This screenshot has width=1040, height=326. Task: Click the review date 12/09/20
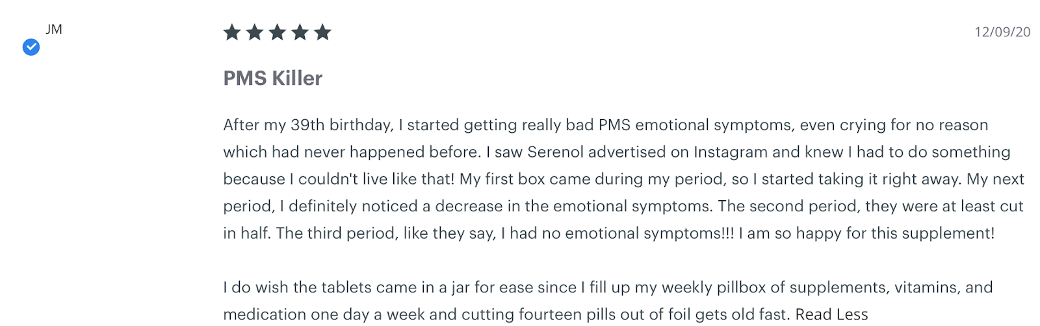1002,32
